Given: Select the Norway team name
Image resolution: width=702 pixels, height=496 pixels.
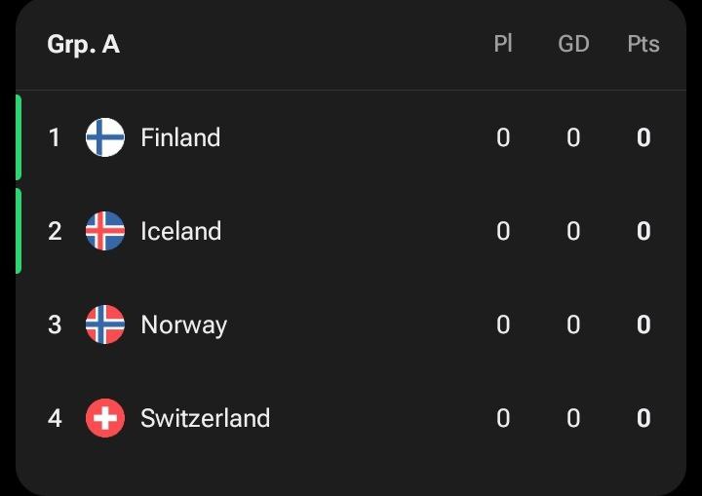Looking at the screenshot, I should point(183,325).
